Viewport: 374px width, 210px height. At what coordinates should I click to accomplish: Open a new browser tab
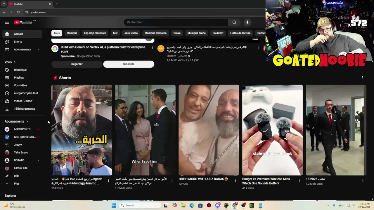coord(57,4)
